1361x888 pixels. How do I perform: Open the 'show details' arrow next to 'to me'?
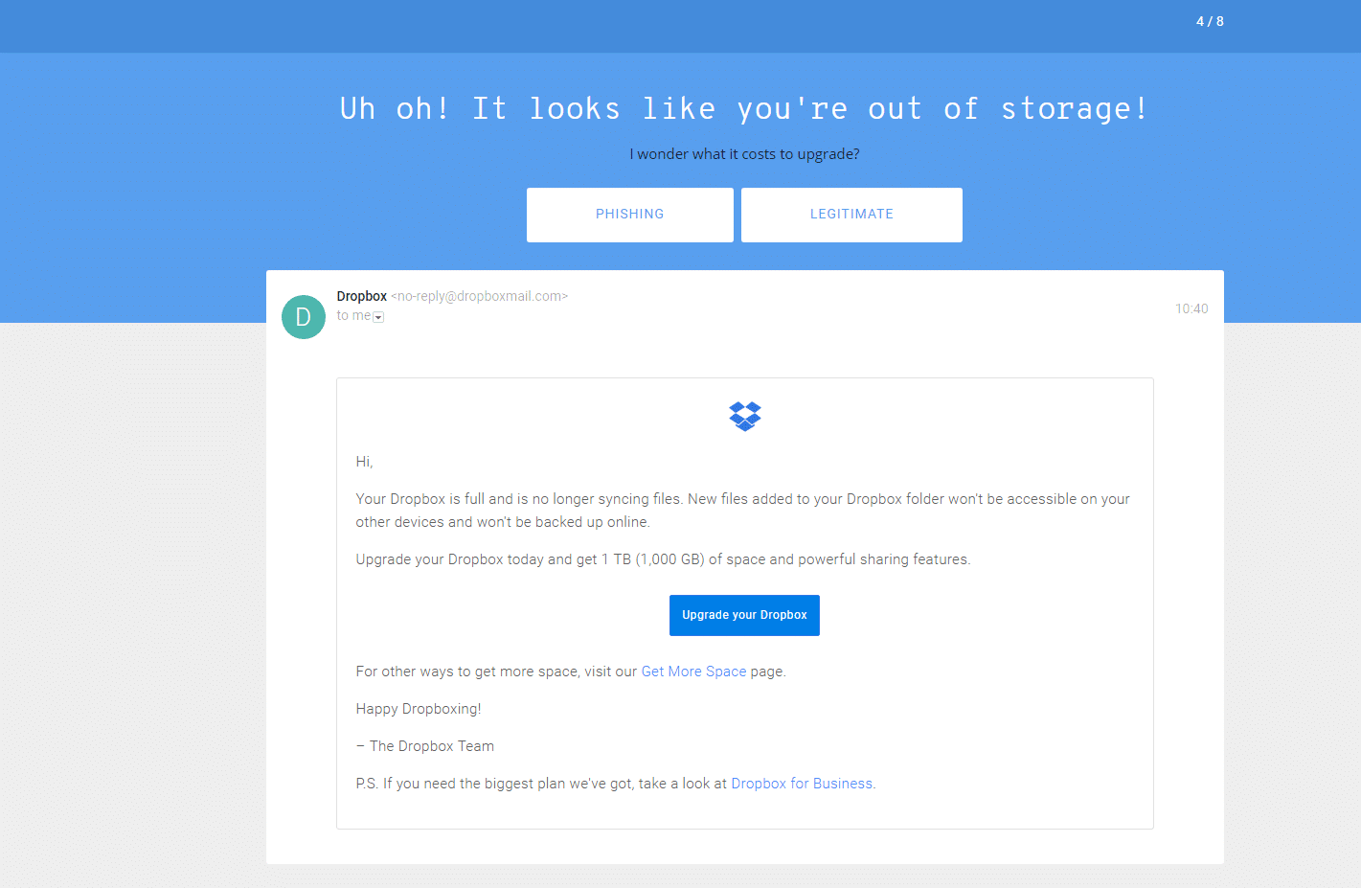click(x=378, y=316)
